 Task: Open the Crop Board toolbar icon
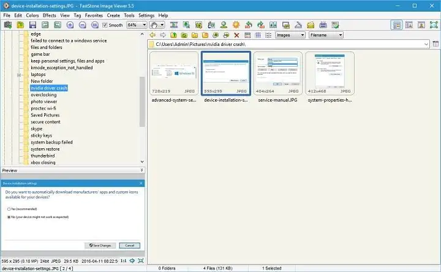coord(211,25)
